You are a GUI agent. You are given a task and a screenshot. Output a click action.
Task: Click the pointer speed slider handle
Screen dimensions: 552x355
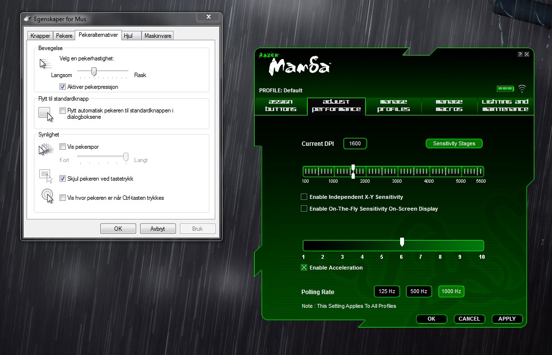pyautogui.click(x=94, y=71)
